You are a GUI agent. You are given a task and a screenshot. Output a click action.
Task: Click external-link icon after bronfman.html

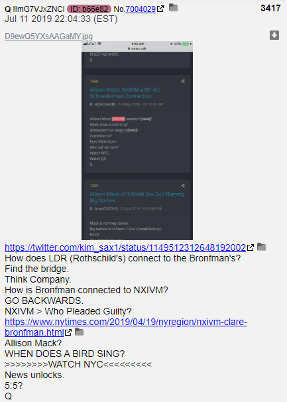coord(68,332)
